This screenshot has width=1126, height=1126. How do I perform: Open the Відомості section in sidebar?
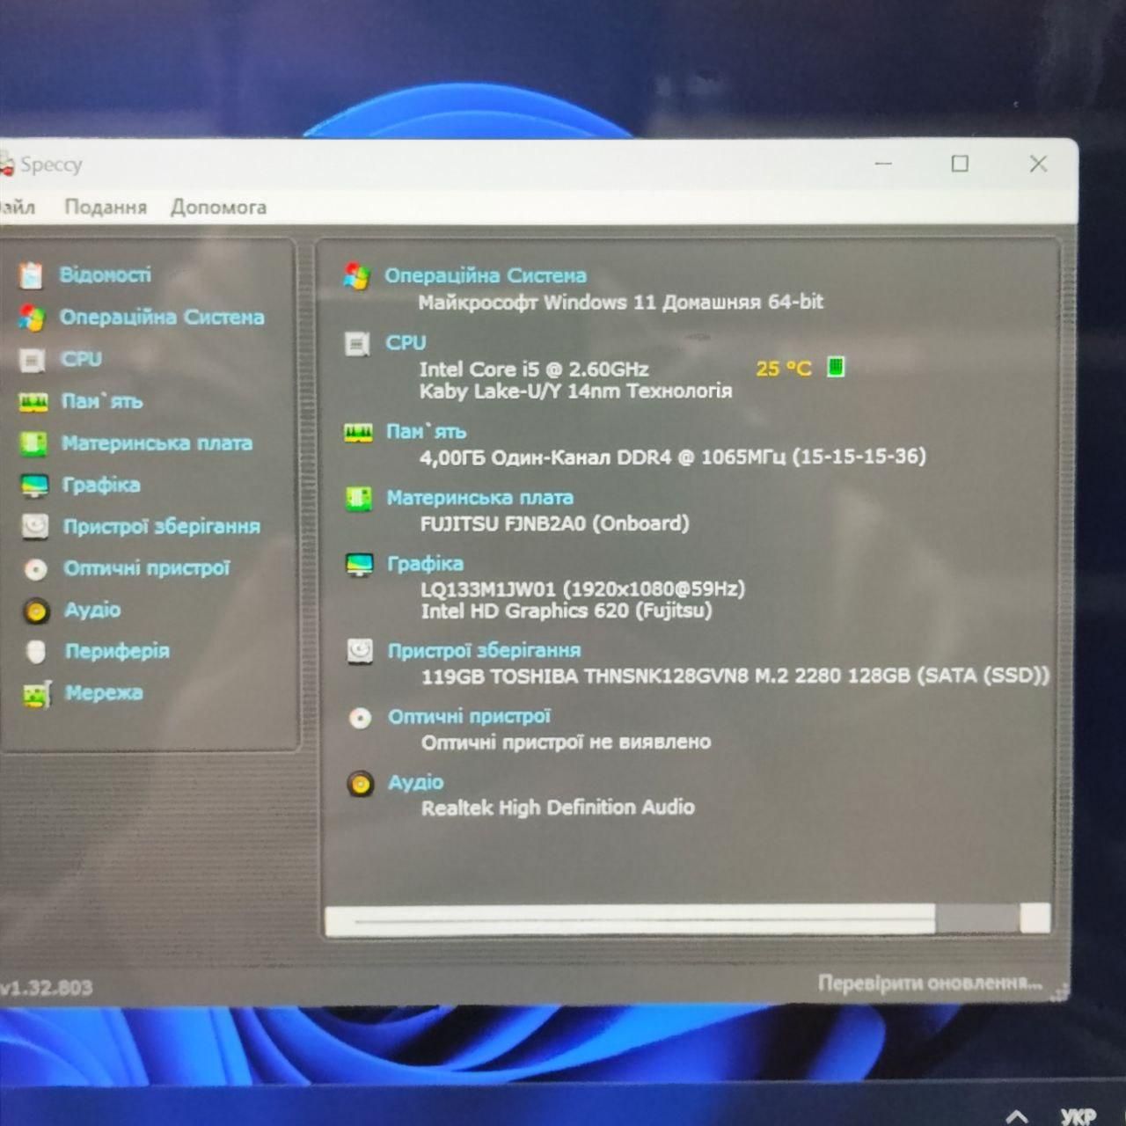click(105, 275)
